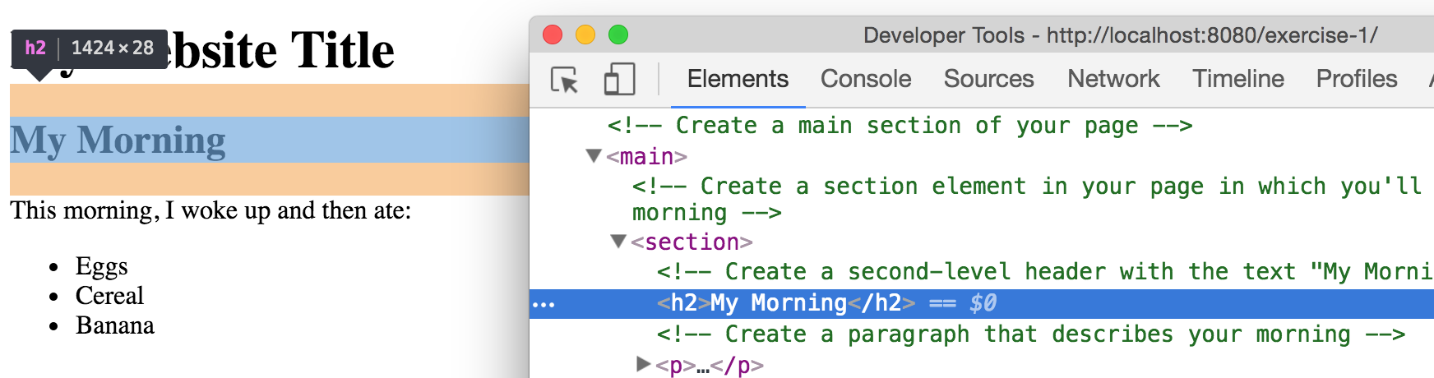Click the green fullscreen window button

618,35
